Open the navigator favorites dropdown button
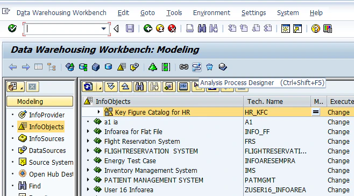The width and height of the screenshot is (354, 196). click(16, 87)
